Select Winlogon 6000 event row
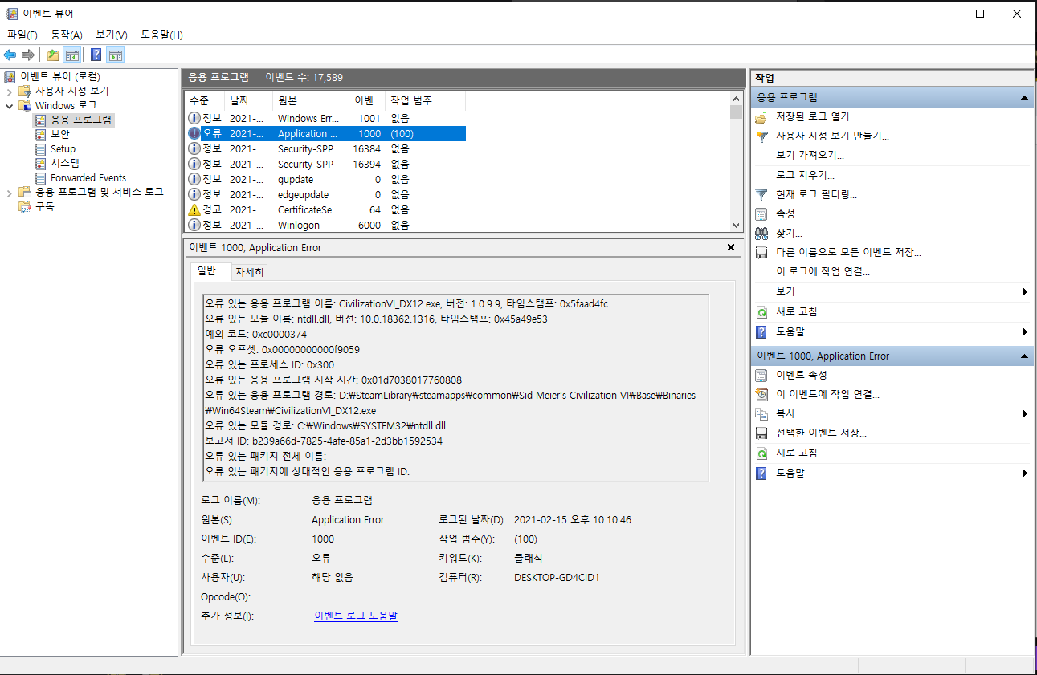The width and height of the screenshot is (1037, 675). click(x=325, y=225)
